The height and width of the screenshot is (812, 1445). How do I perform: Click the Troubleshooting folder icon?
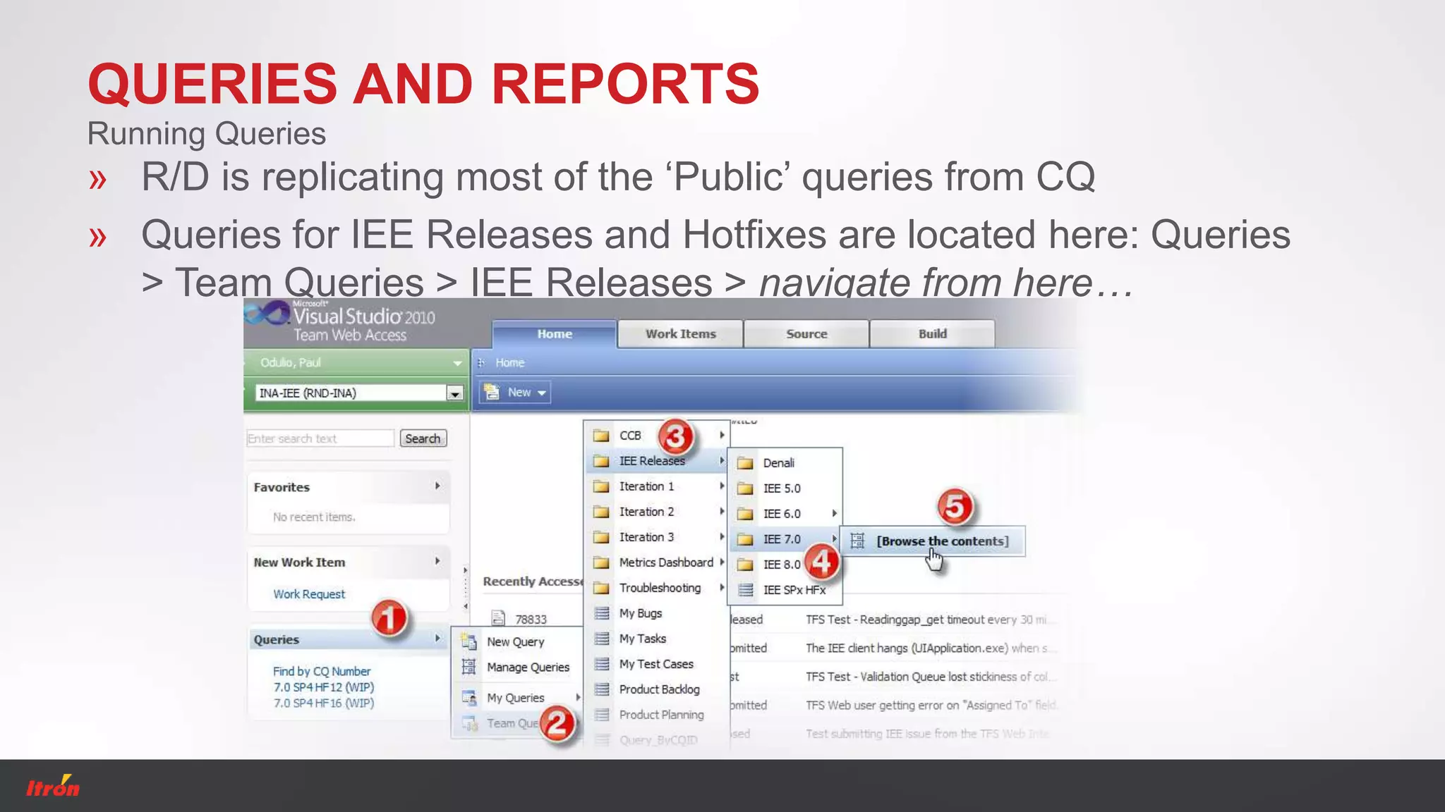click(601, 588)
